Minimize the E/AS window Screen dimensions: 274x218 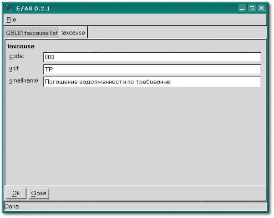coord(242,8)
